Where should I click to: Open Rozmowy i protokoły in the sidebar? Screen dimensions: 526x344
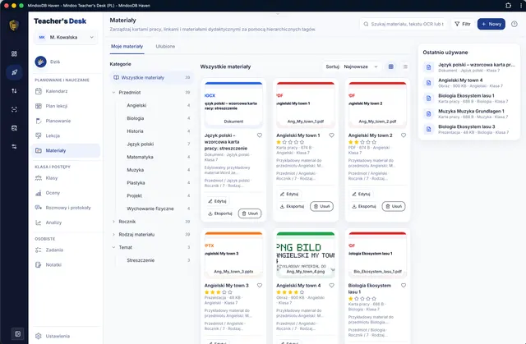66,208
